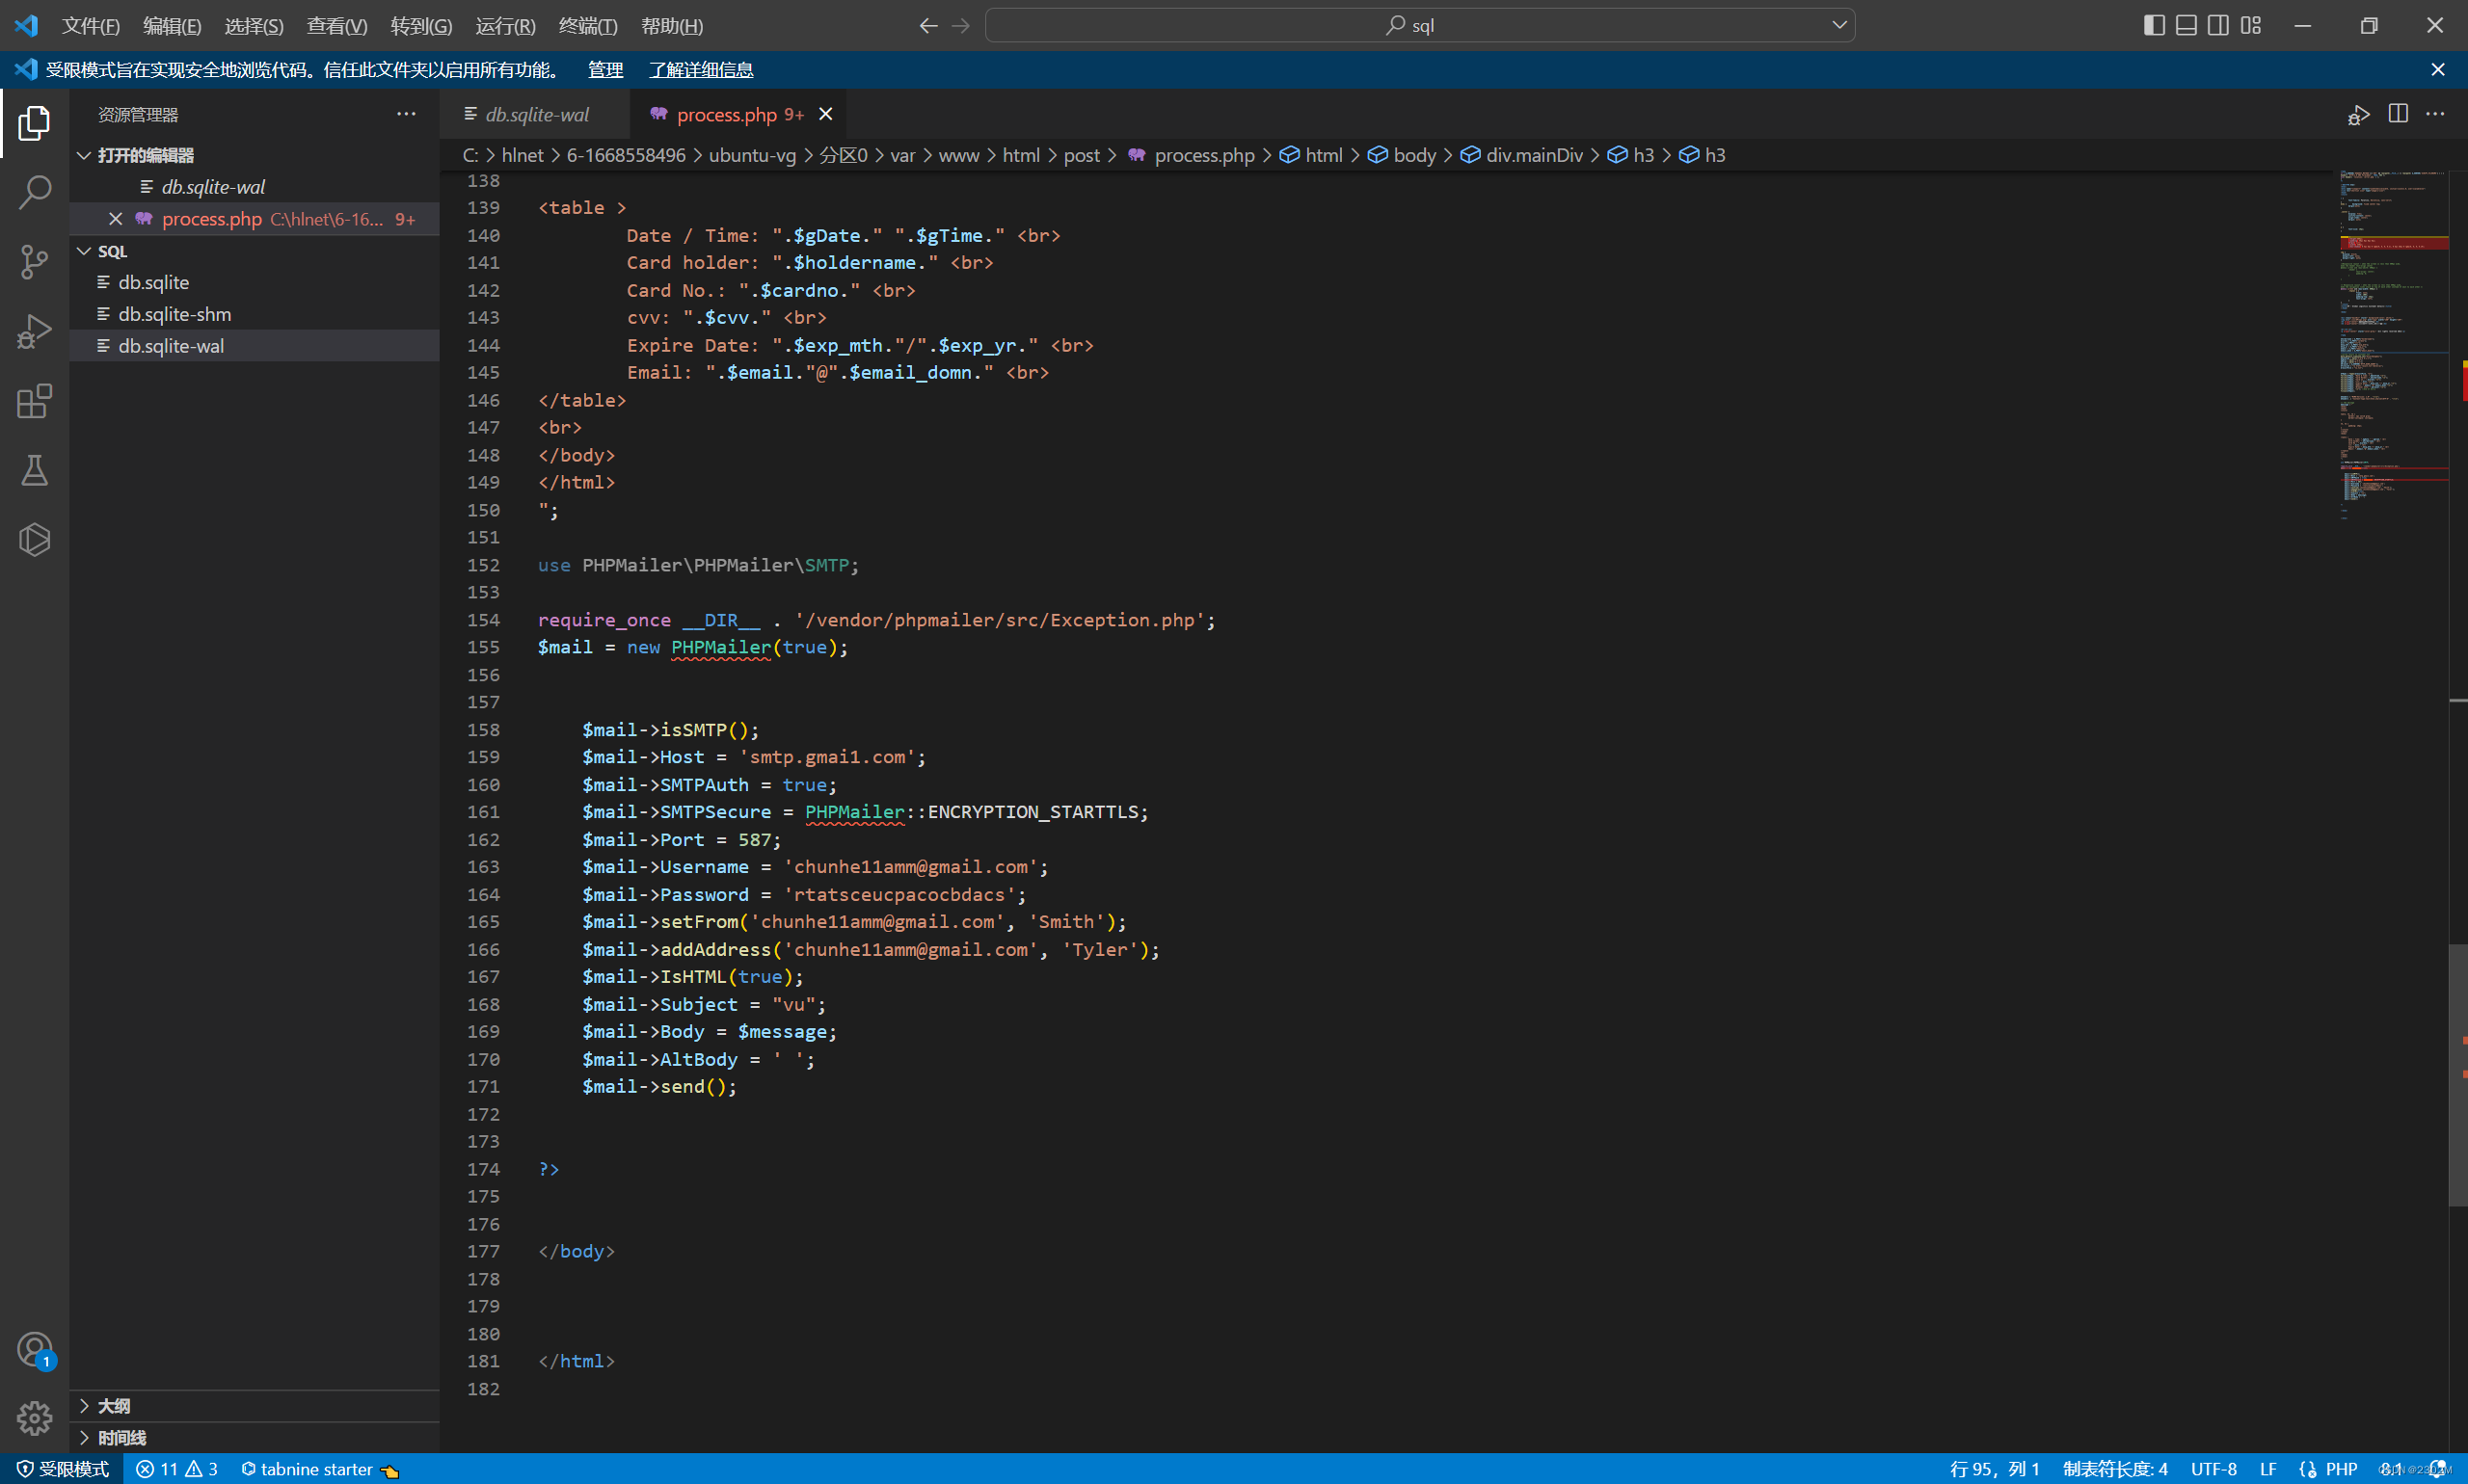Toggle primary side bar layout button
The height and width of the screenshot is (1484, 2468).
(2154, 25)
